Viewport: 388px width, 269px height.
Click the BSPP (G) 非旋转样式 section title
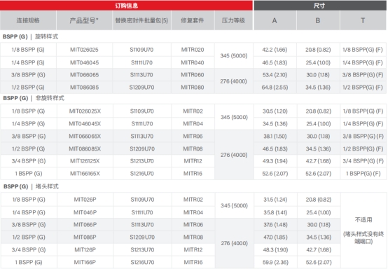click(34, 98)
